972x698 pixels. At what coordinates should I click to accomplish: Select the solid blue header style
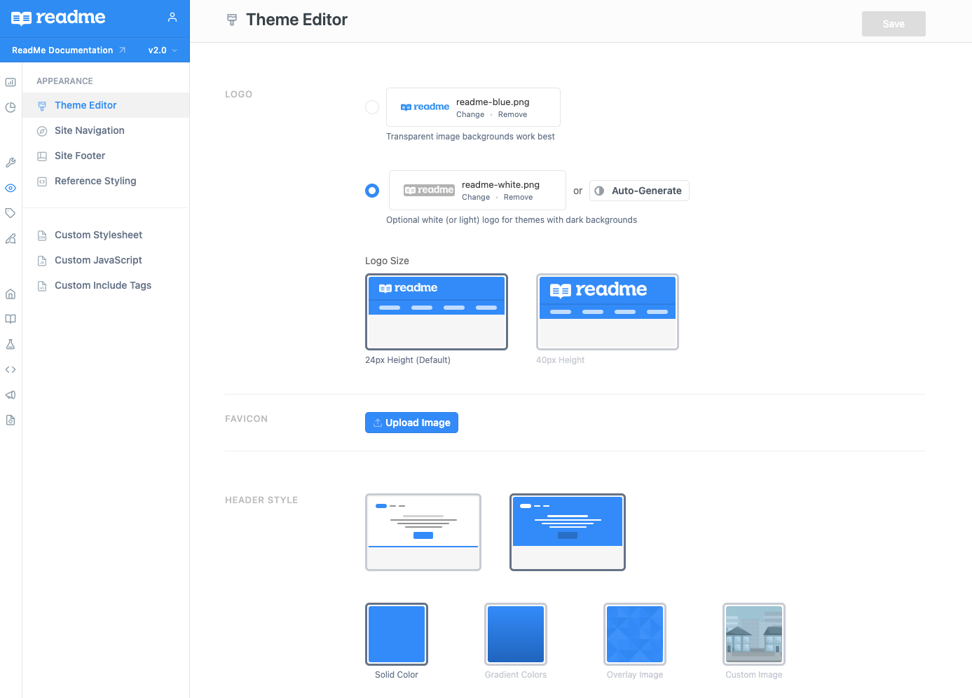pyautogui.click(x=568, y=532)
